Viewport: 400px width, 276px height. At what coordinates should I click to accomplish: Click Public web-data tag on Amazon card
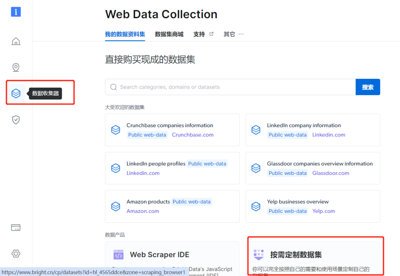(191, 202)
